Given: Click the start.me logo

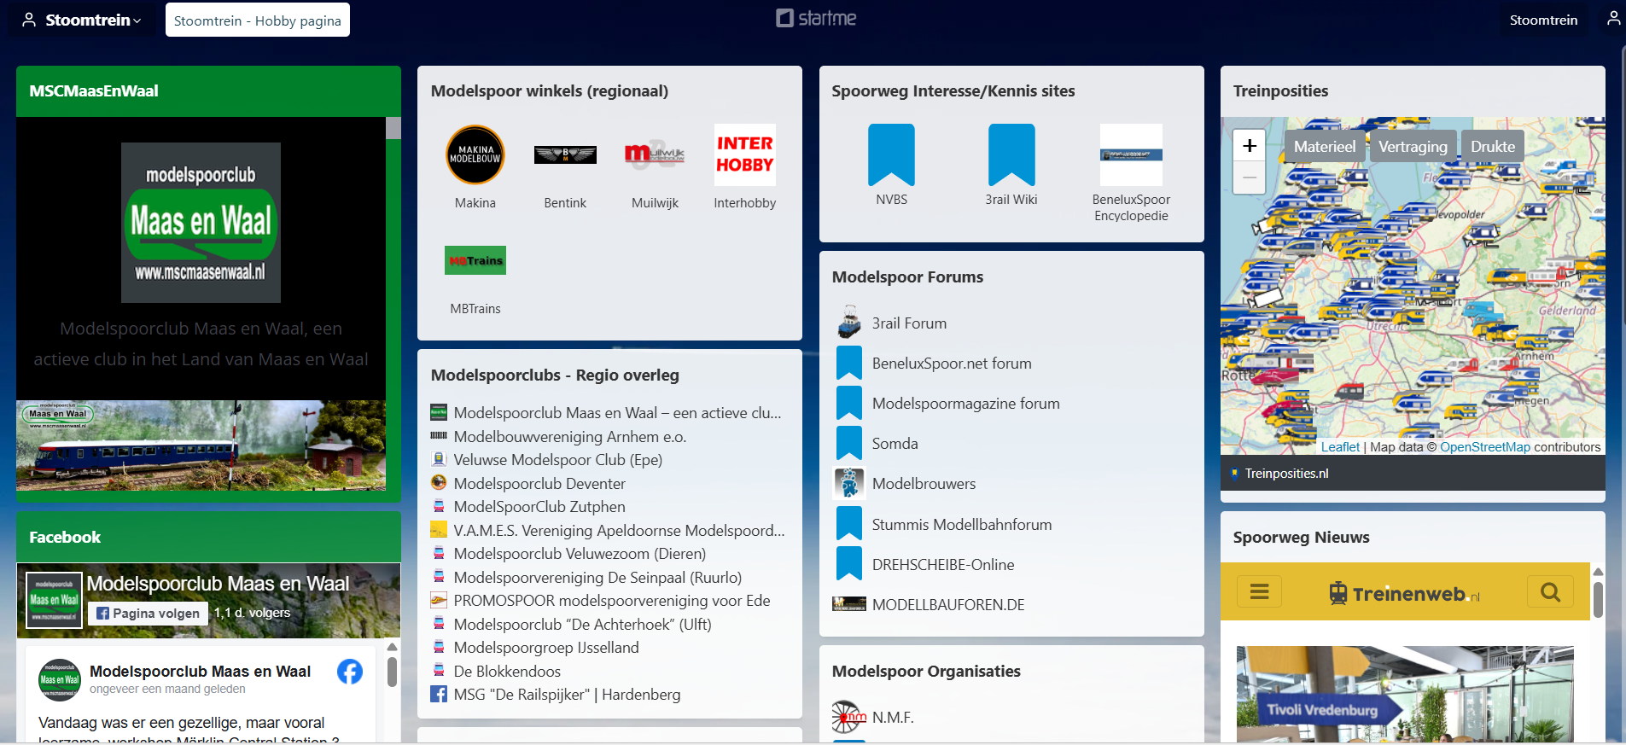Looking at the screenshot, I should (x=816, y=18).
